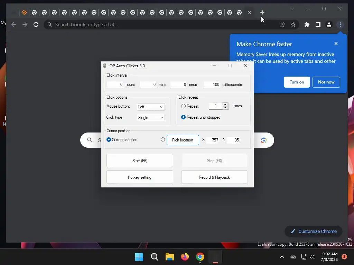The image size is (354, 265).
Task: Close the active Chrome tab
Action: (x=249, y=12)
